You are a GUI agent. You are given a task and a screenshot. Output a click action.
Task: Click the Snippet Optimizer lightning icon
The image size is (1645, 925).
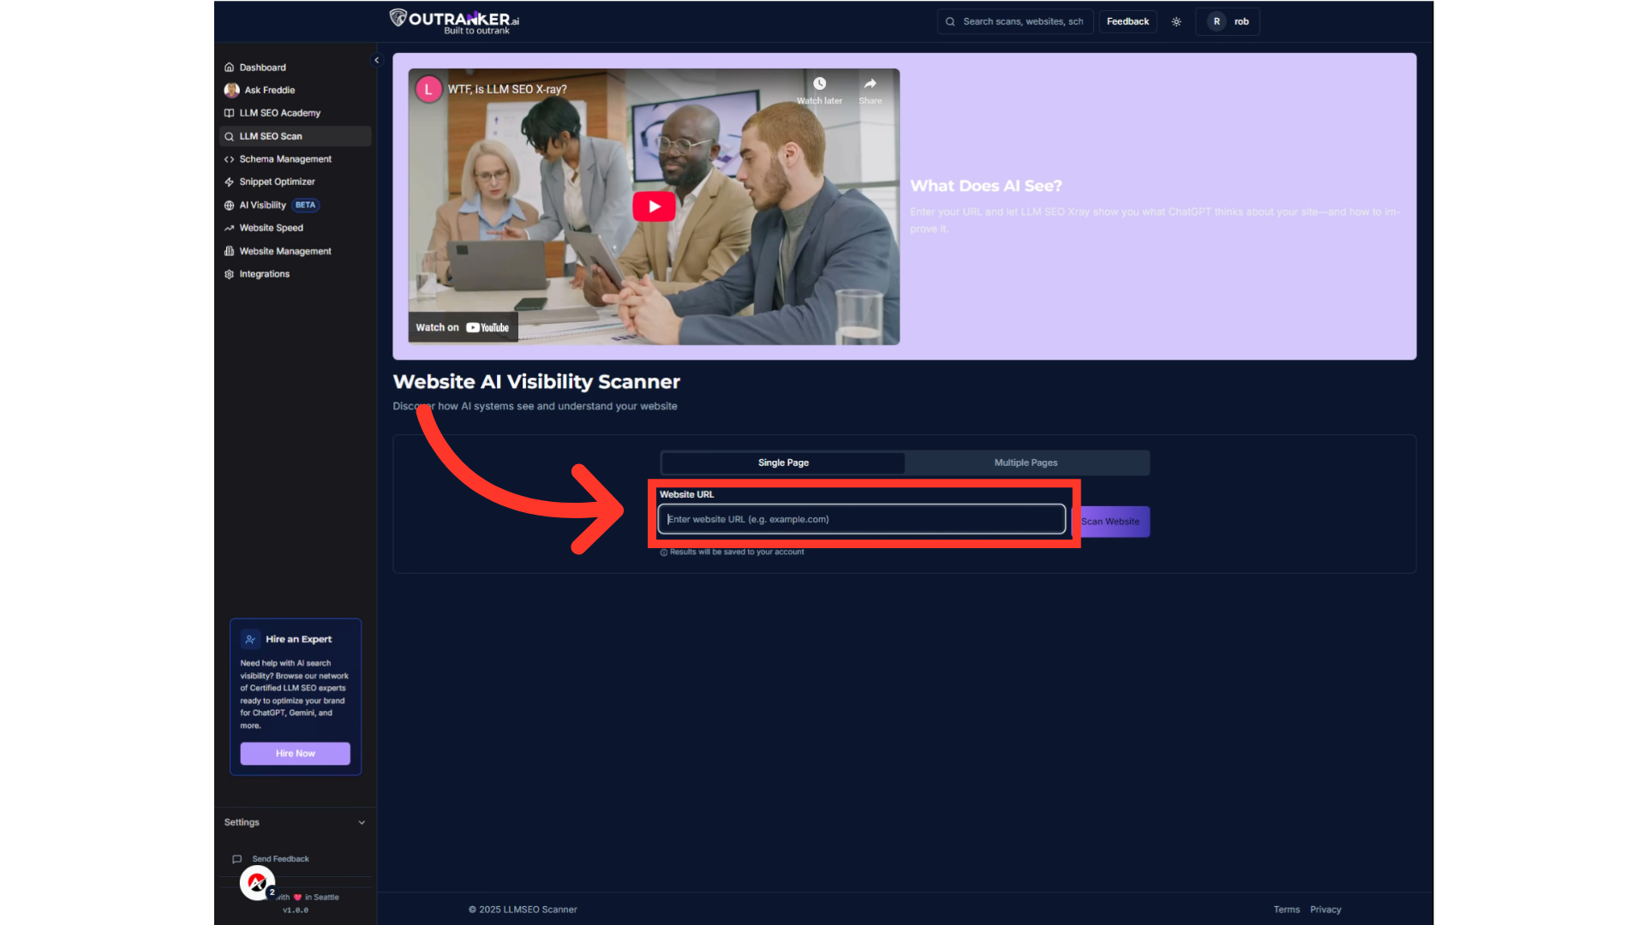point(229,182)
